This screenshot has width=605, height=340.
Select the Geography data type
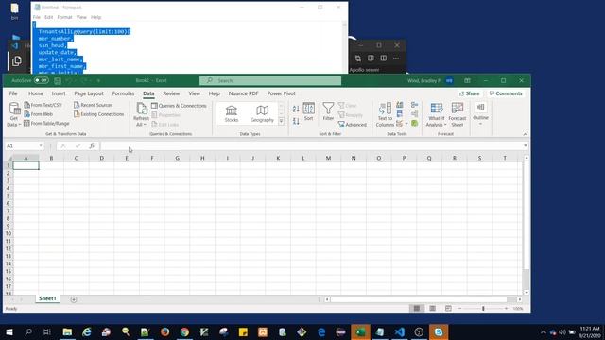pos(262,113)
